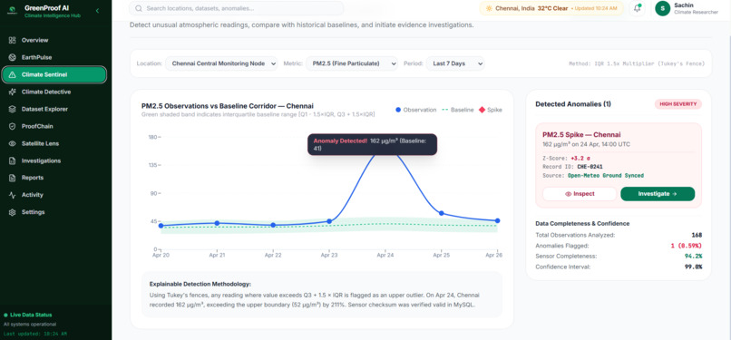Click the ProofChain shield icon
This screenshot has height=340, width=731.
pos(13,127)
